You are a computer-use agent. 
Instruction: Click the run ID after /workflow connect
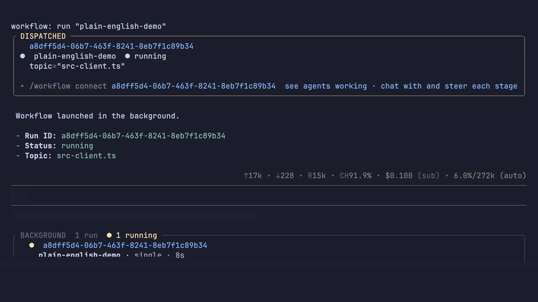coord(193,86)
